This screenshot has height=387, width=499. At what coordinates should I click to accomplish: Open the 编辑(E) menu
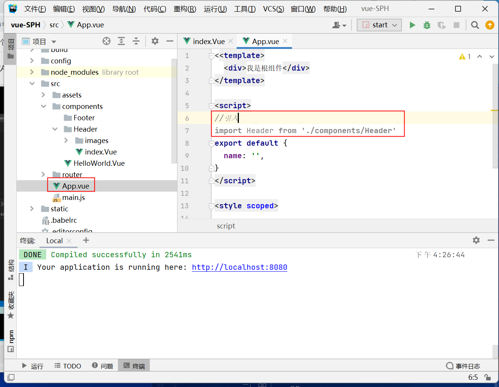coord(64,9)
